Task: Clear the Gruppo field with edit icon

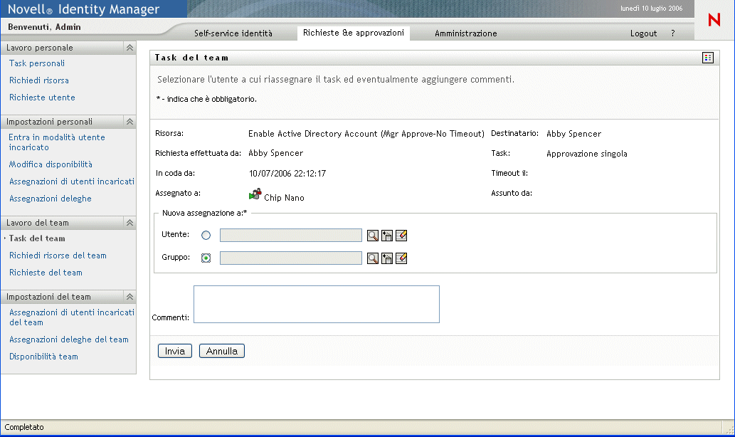Action: pos(401,258)
